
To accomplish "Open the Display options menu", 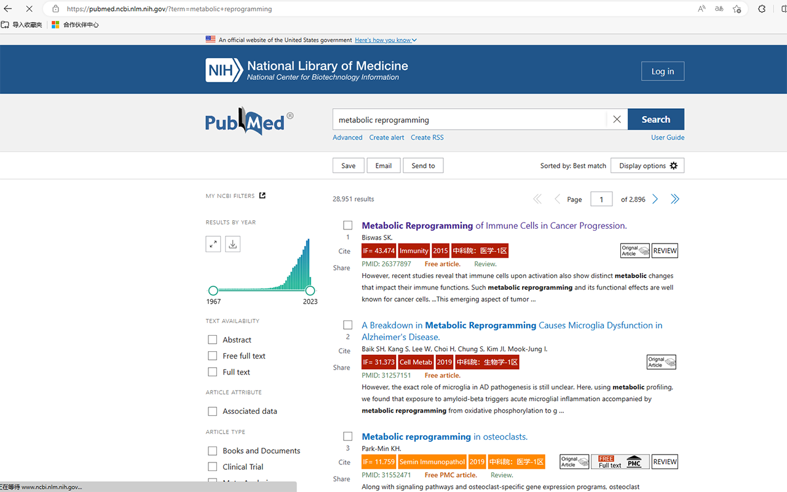I will (x=647, y=165).
